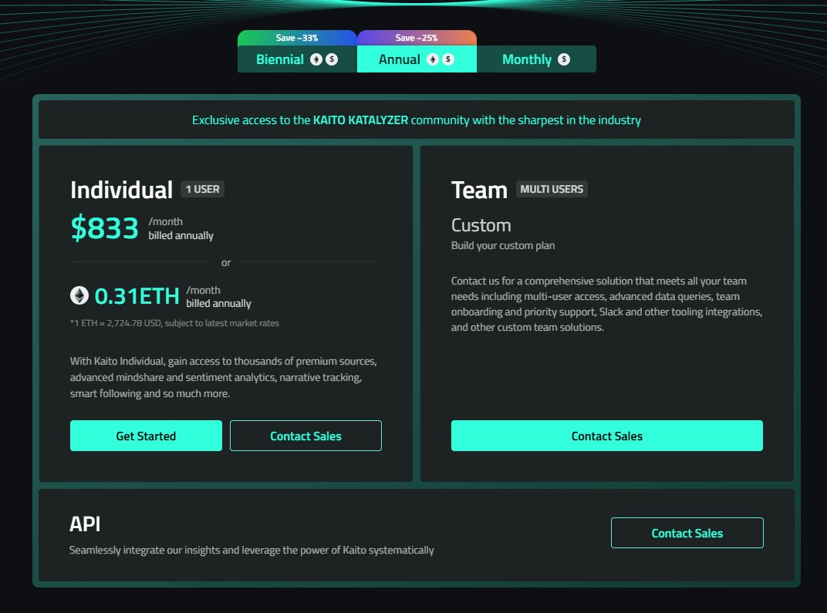Click the dollar icon on Annual tab
Viewport: 827px width, 613px height.
448,59
